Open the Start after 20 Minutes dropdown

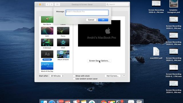pos(57,76)
